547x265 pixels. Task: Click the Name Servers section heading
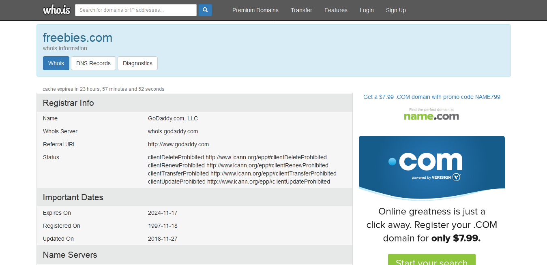pyautogui.click(x=70, y=255)
